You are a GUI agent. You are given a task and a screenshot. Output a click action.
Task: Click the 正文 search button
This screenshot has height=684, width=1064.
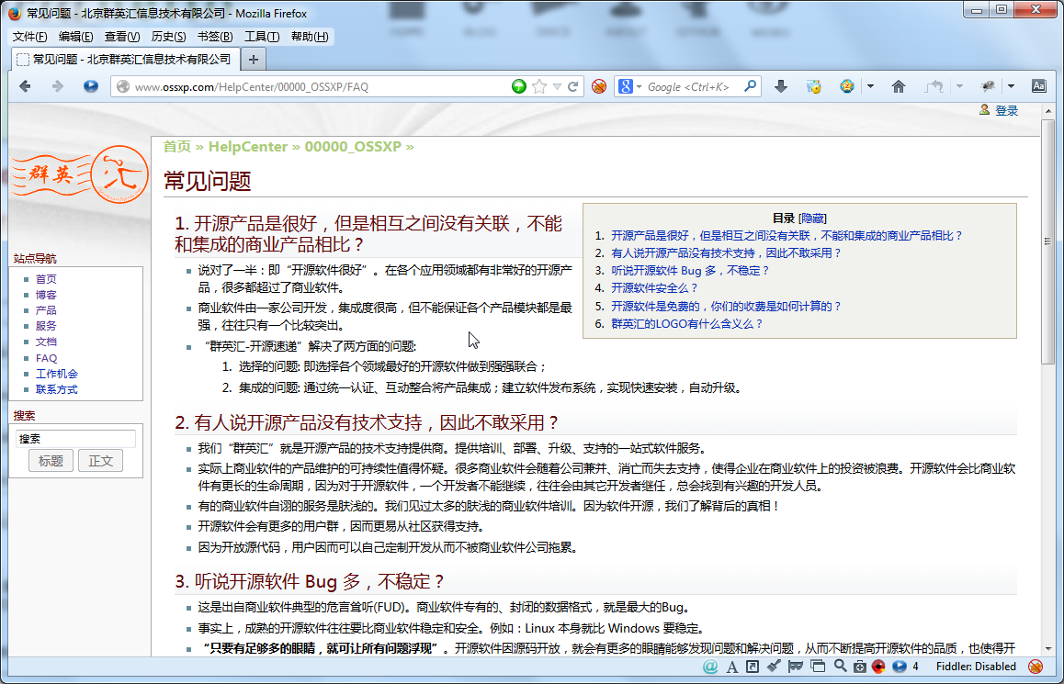coord(100,461)
